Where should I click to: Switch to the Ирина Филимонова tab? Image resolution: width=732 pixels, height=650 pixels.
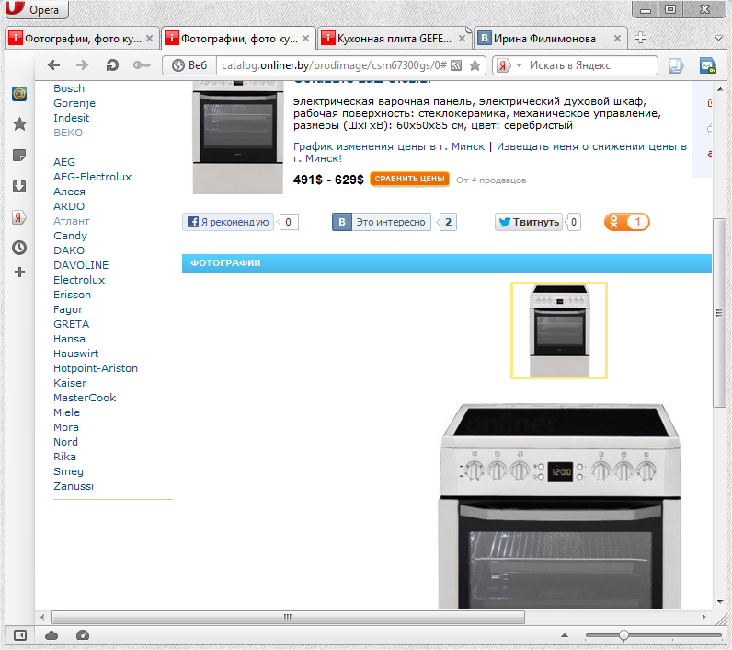(551, 39)
